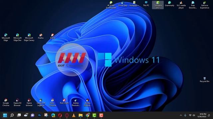Viewport: 213px width, 119px height.
Task: Switch to Opera GX in the taskbar
Action: [67, 115]
